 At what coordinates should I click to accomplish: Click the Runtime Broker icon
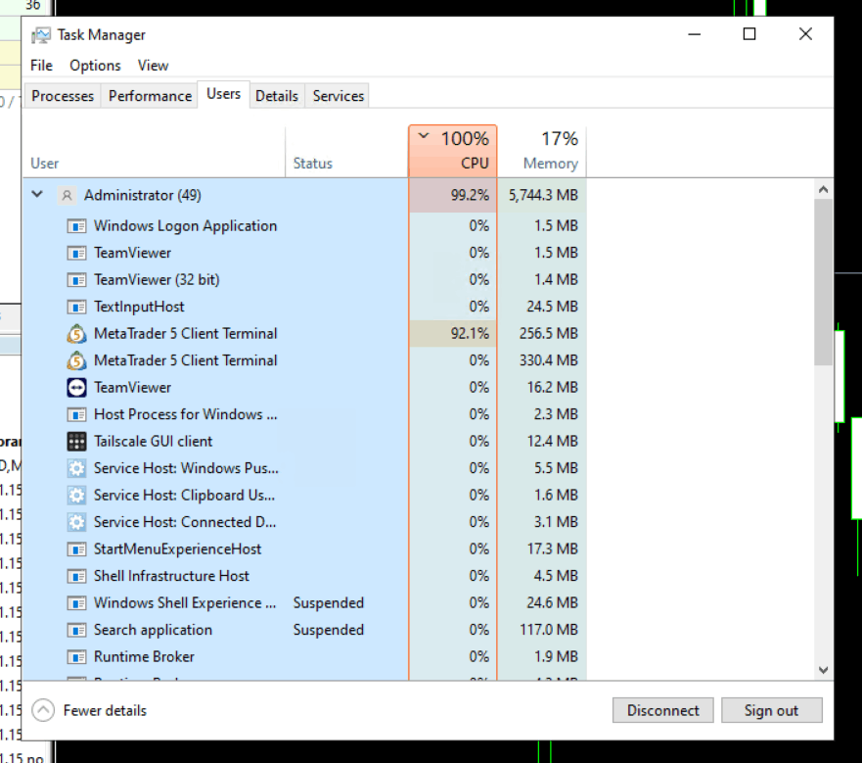click(x=76, y=657)
